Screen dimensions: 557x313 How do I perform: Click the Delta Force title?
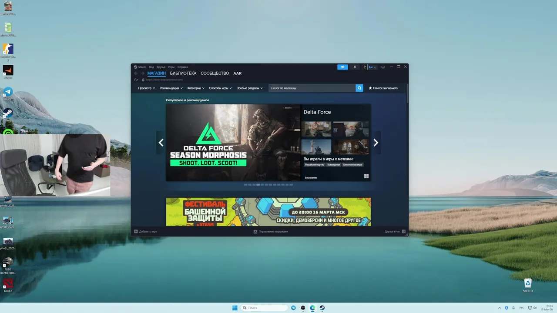point(317,112)
